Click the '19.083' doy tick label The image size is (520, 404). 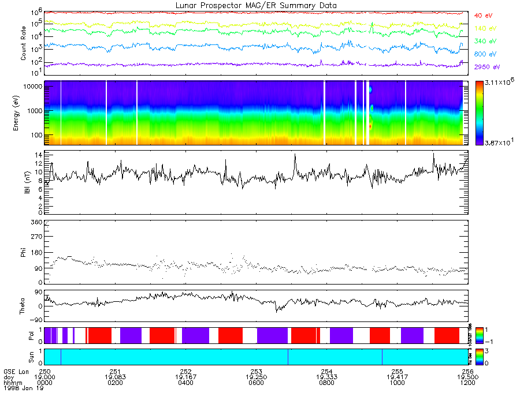point(115,377)
